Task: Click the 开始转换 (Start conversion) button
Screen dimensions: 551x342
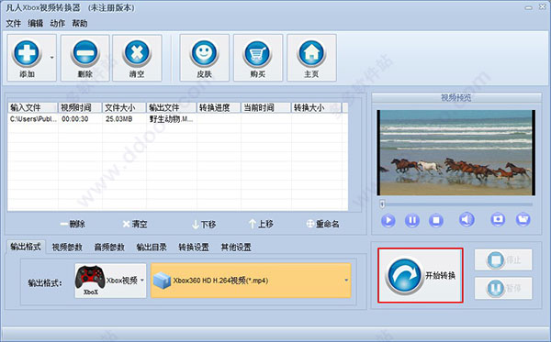Action: (421, 275)
